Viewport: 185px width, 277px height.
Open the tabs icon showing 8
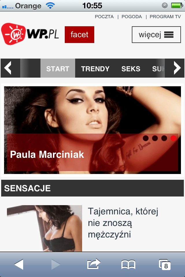165,265
